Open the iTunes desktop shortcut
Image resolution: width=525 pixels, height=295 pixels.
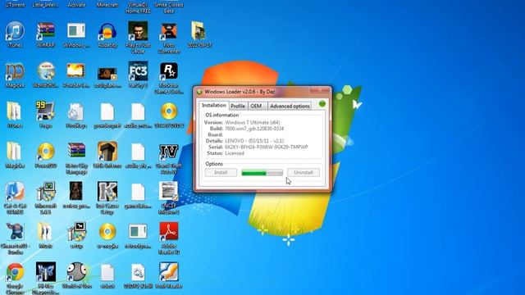[15, 31]
